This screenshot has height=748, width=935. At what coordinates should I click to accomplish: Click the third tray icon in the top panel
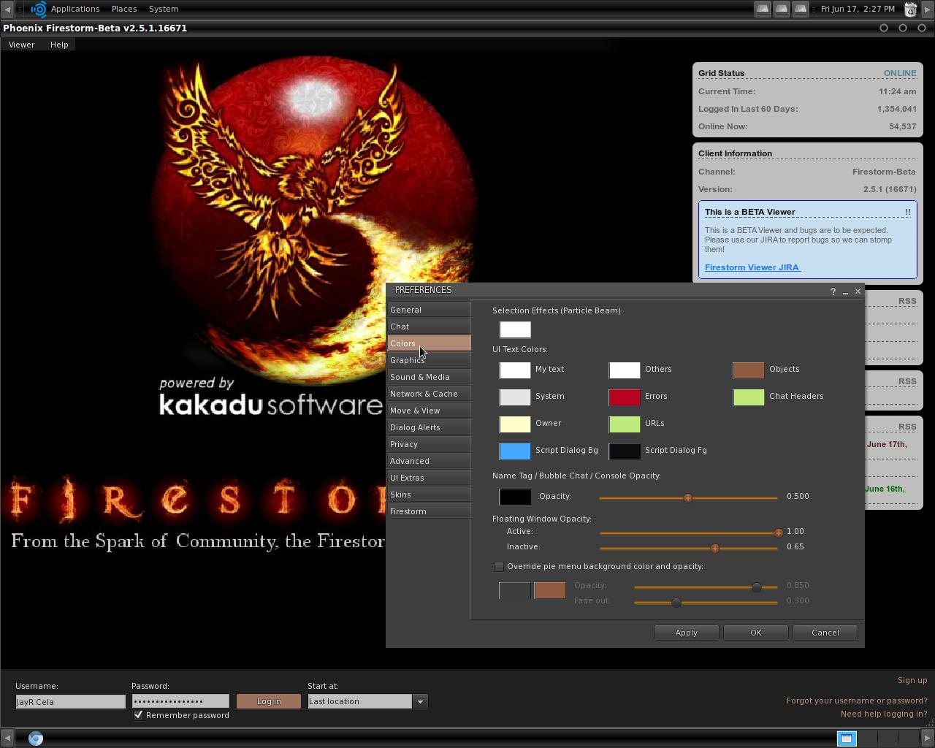point(801,9)
